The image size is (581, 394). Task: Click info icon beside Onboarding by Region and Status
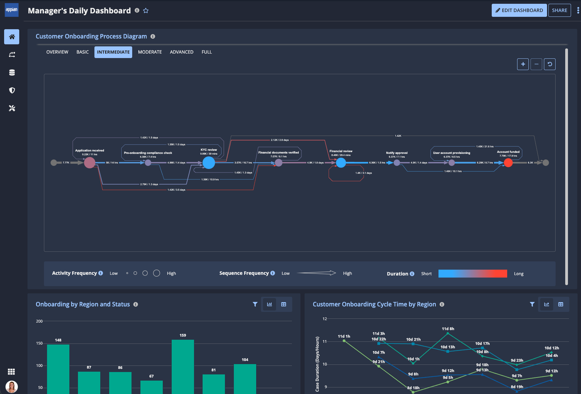(x=136, y=304)
